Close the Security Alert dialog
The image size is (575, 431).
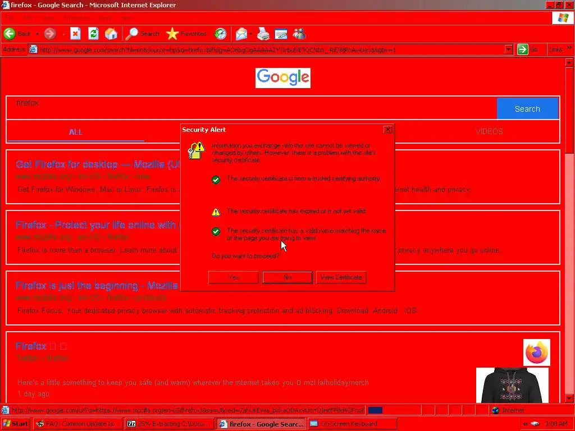388,130
